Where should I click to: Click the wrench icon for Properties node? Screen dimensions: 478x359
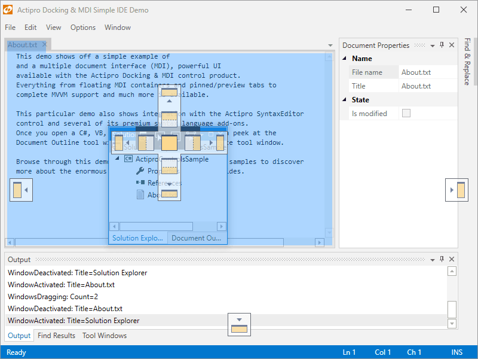[x=140, y=171]
